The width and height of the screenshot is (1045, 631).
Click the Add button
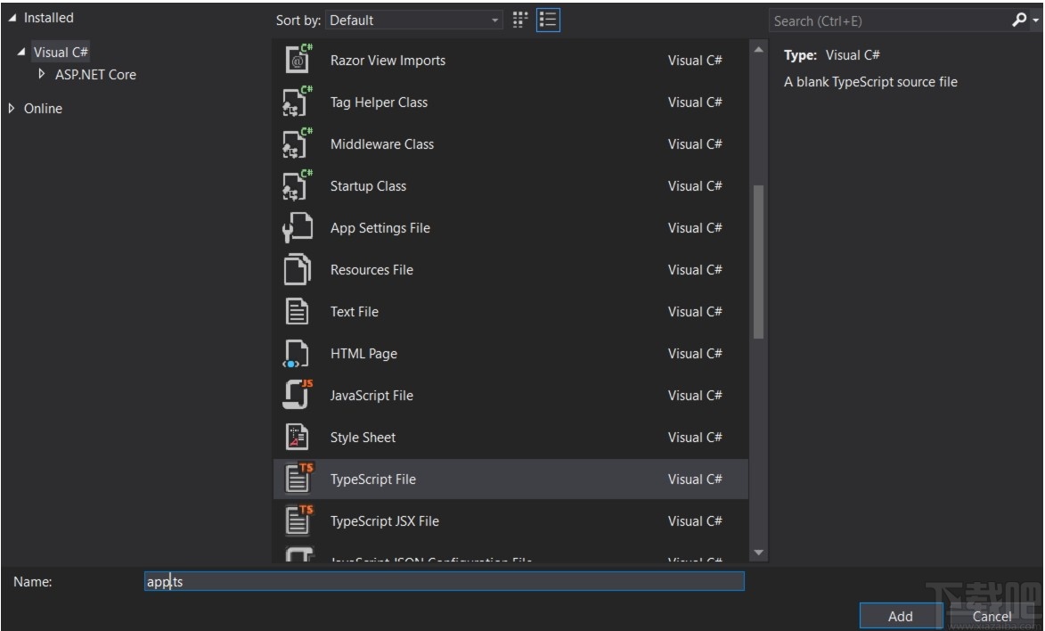point(899,616)
